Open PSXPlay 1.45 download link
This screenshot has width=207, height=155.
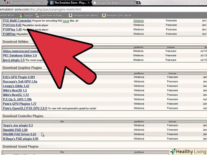(x=12, y=30)
